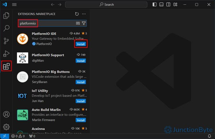Open the Search view in activity bar
This screenshot has width=215, height=139.
[x=6, y=28]
